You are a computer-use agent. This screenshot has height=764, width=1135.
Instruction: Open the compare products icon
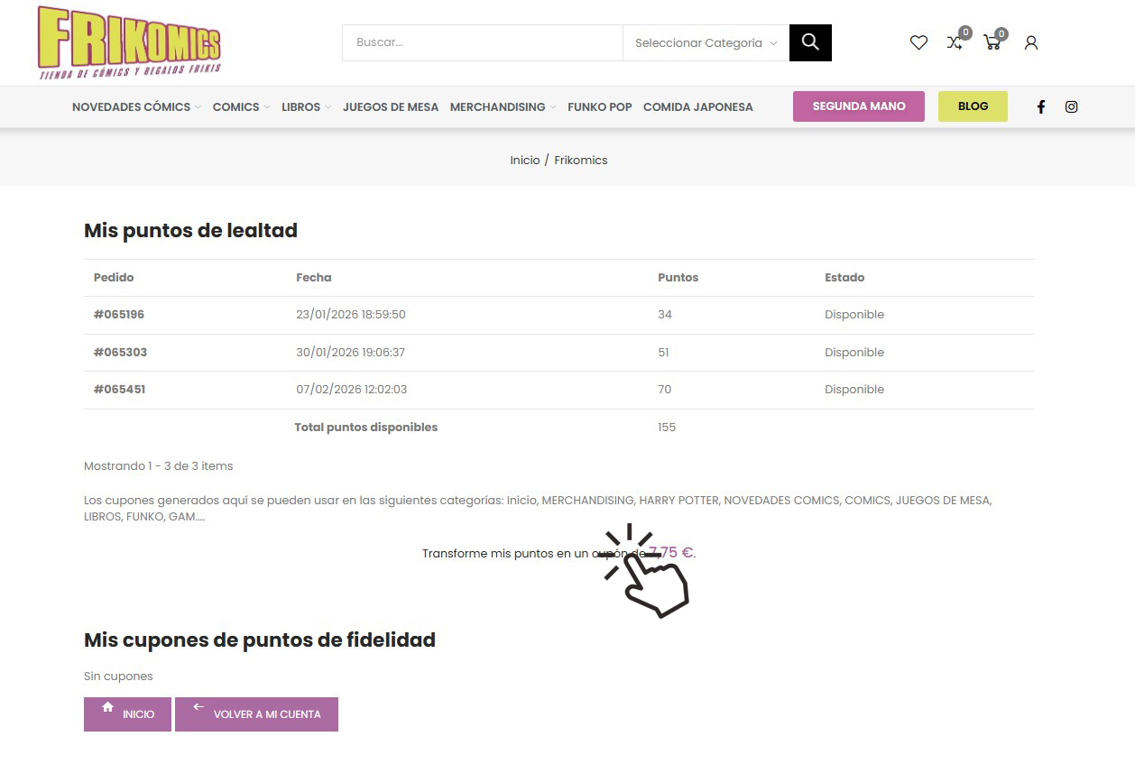pyautogui.click(x=955, y=42)
